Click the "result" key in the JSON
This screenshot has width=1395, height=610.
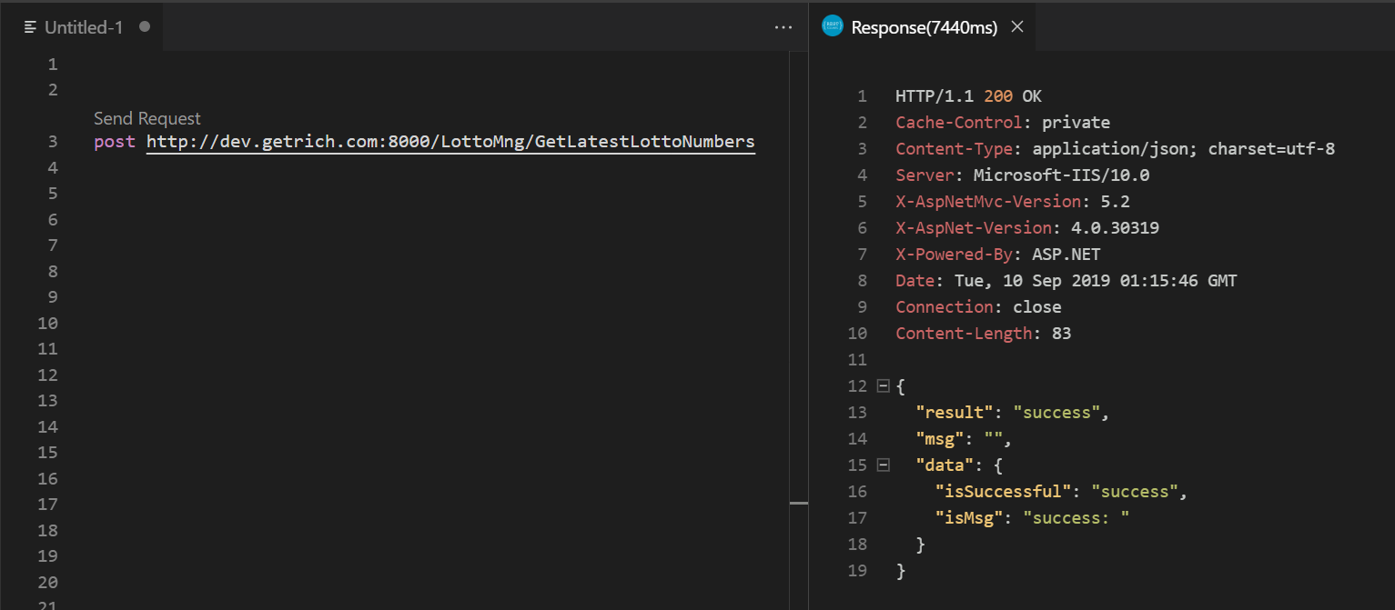[954, 413]
